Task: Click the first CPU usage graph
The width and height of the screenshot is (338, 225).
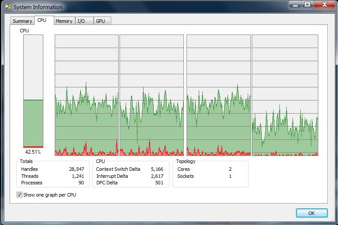Action: click(x=87, y=95)
